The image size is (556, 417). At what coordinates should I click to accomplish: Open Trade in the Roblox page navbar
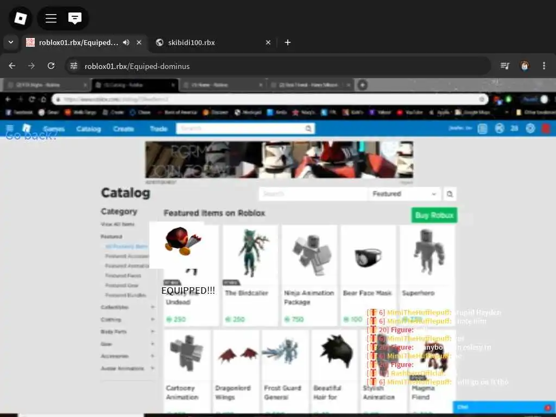tap(158, 129)
